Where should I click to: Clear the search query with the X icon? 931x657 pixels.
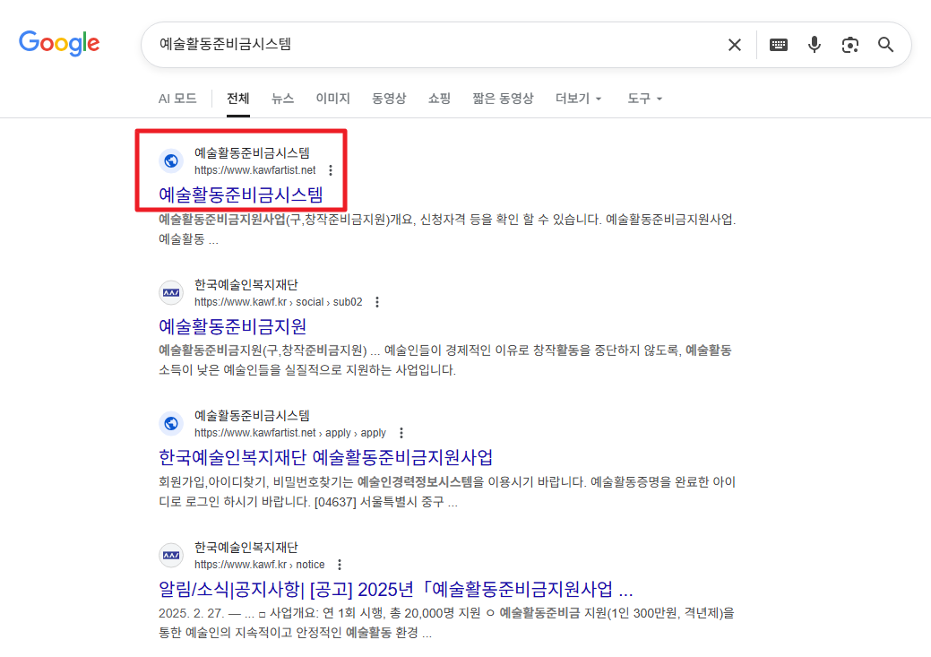(x=734, y=44)
